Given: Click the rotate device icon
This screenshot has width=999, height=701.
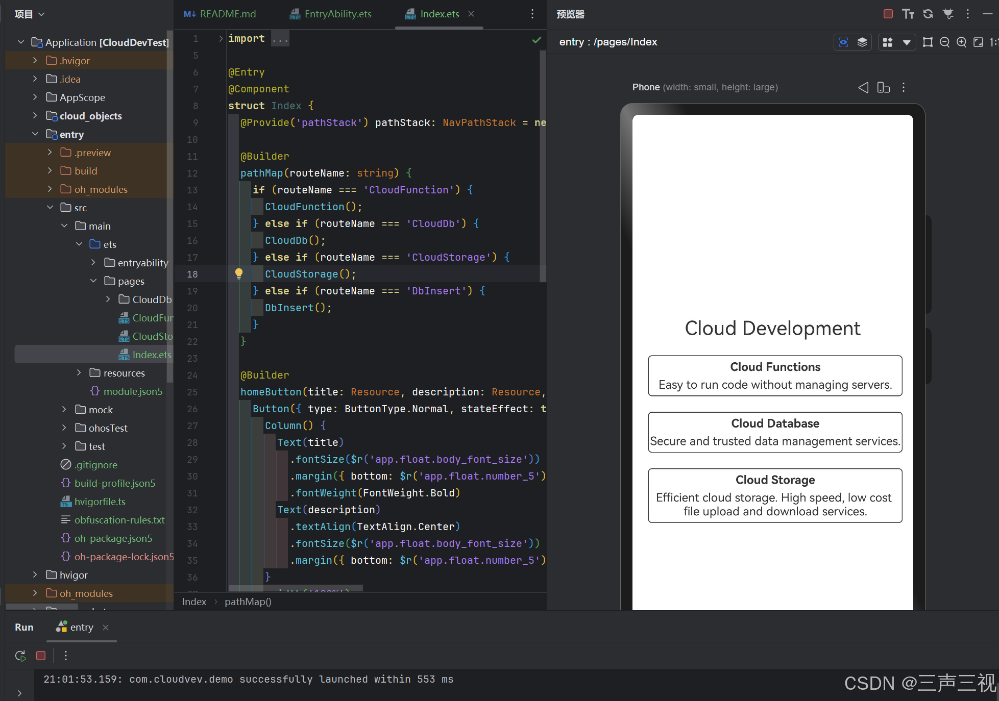Looking at the screenshot, I should (883, 87).
